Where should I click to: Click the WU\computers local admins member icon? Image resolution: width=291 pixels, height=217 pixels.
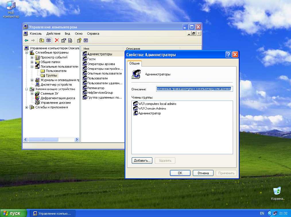[x=135, y=103]
